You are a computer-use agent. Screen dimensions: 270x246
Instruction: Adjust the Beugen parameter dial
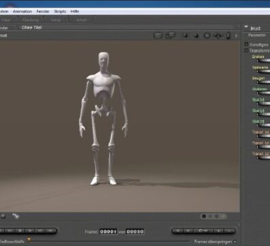click(x=264, y=82)
